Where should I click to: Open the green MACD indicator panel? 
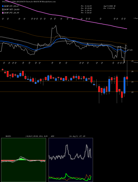tap(23, 160)
